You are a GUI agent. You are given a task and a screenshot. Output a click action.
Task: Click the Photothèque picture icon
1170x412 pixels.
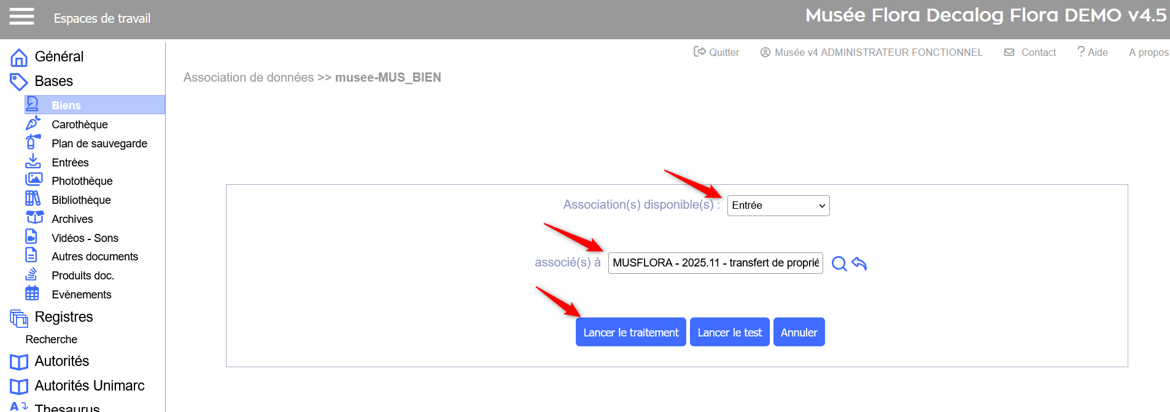(x=33, y=180)
